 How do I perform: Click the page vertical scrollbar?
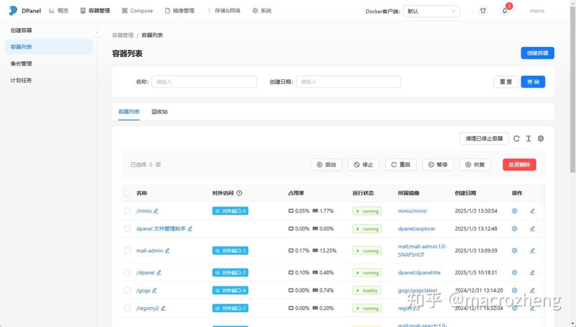[572, 90]
